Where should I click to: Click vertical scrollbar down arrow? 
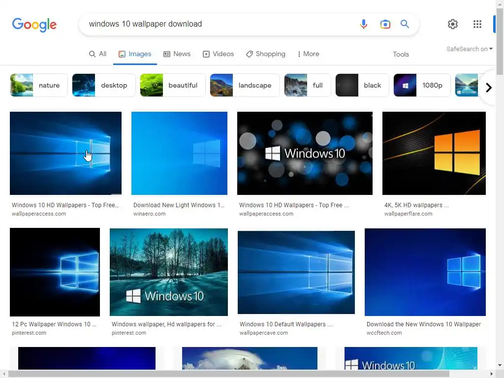tap(500, 366)
